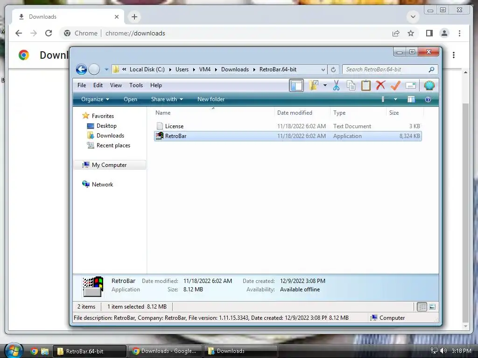The width and height of the screenshot is (478, 358).
Task: Refresh the RetroBar.64-bit folder view
Action: pos(333,70)
